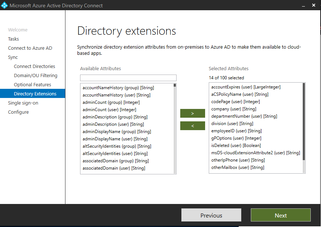Navigate to Connect to Azure AD
The image size is (321, 227).
tap(30, 48)
